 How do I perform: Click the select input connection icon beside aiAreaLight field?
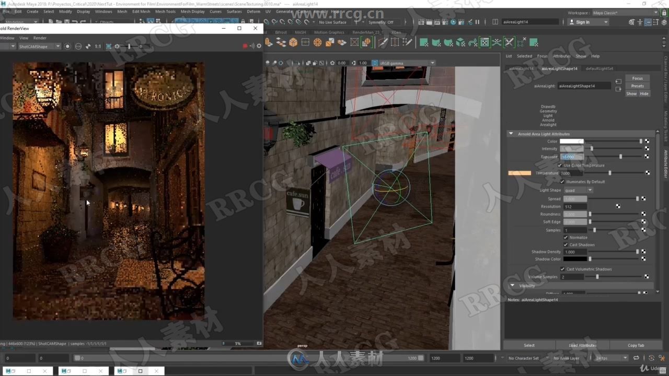click(618, 81)
